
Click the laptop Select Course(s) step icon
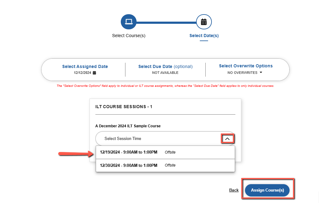click(129, 22)
